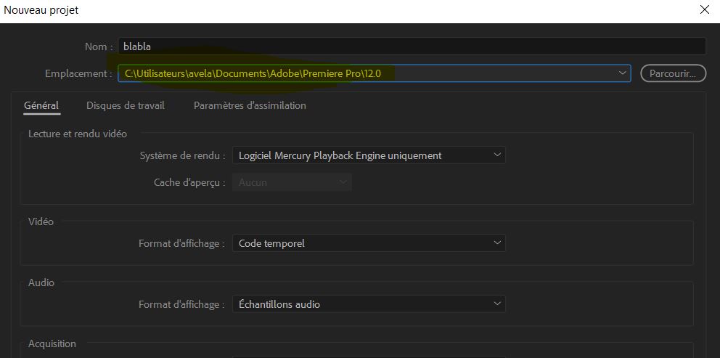Open the Paramètres d'assimilation tab
720x358 pixels.
click(250, 105)
